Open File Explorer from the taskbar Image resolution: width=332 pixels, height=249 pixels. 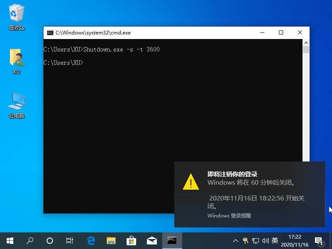[111, 241]
